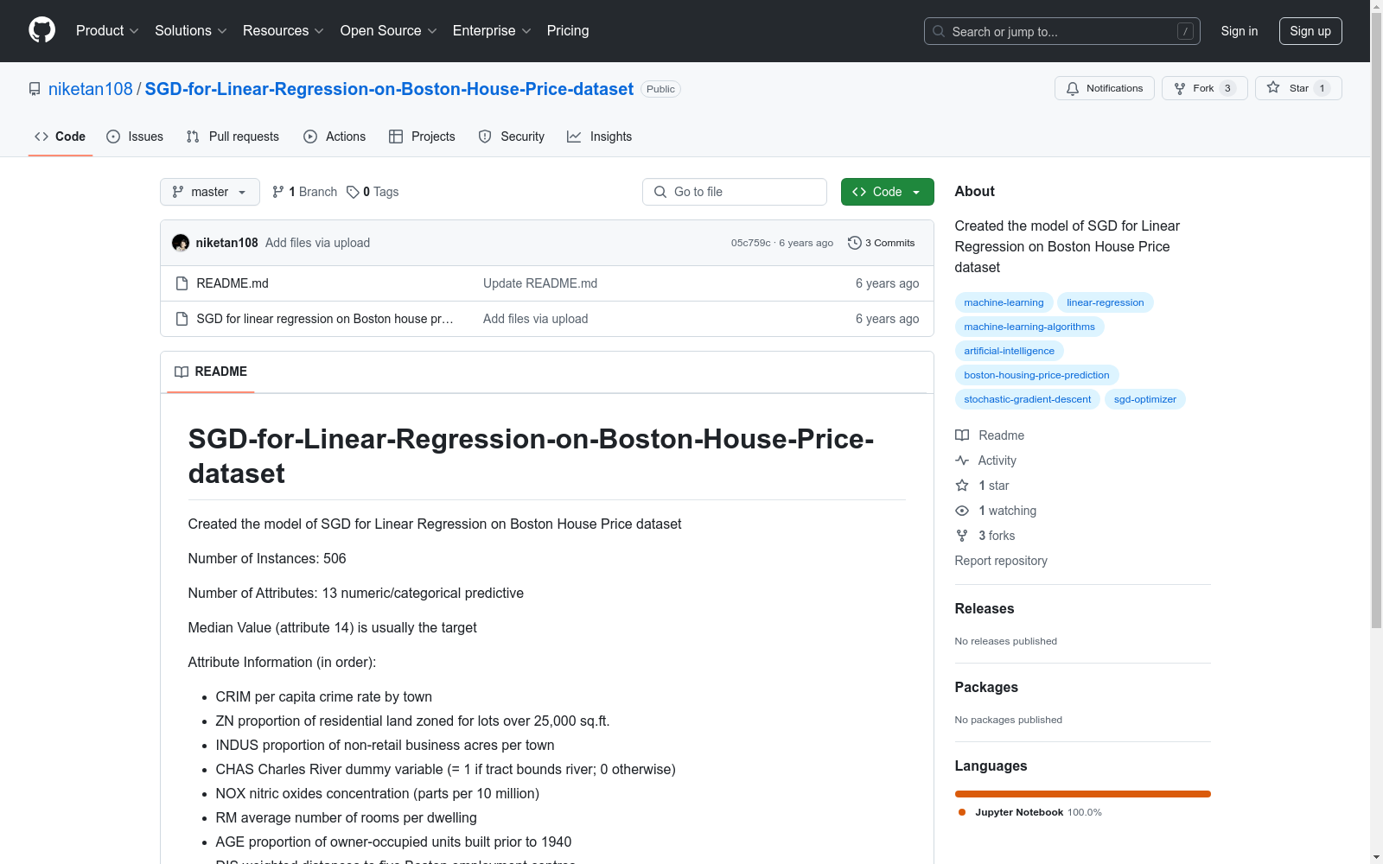
Task: Open the Pull requests tab
Action: [233, 137]
